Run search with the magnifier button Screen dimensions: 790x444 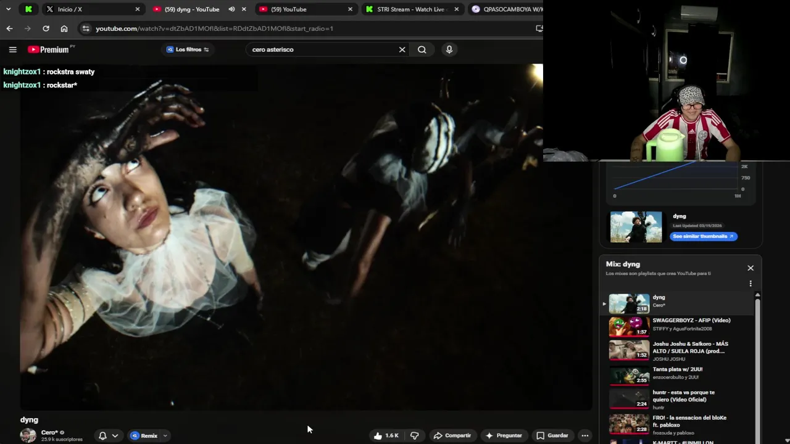[x=422, y=49]
